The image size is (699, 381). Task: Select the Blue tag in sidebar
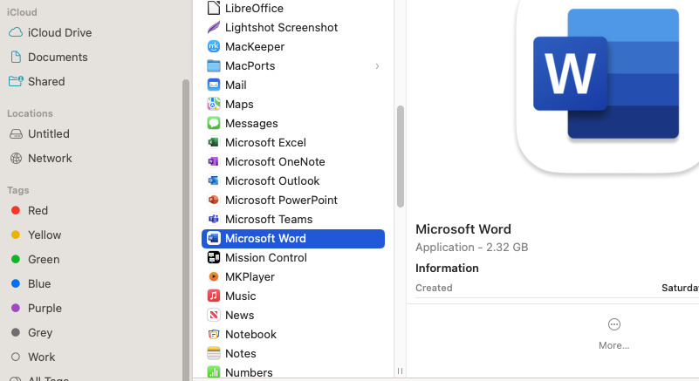coord(39,283)
